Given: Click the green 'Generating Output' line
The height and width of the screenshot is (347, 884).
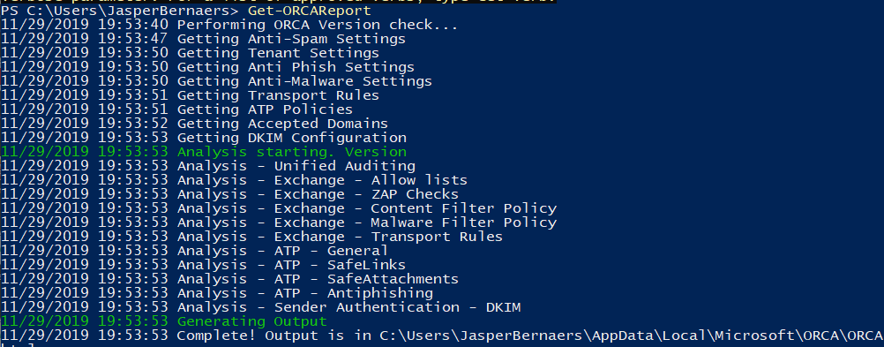Looking at the screenshot, I should 163,321.
